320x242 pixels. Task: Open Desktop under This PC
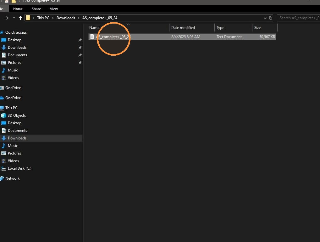(14, 123)
